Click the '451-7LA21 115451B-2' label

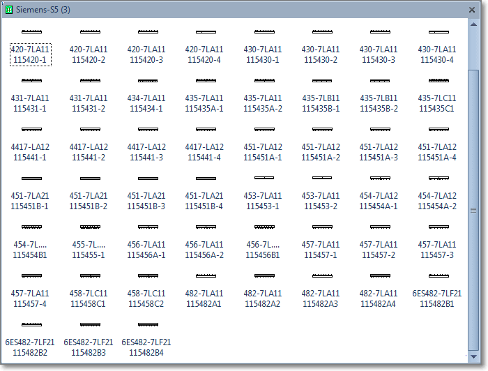pos(89,201)
